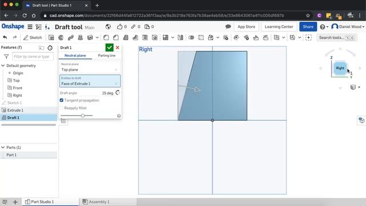Viewport: 366px width, 206px height.
Task: Select the Draft tool in toolbar
Action: pos(126,37)
